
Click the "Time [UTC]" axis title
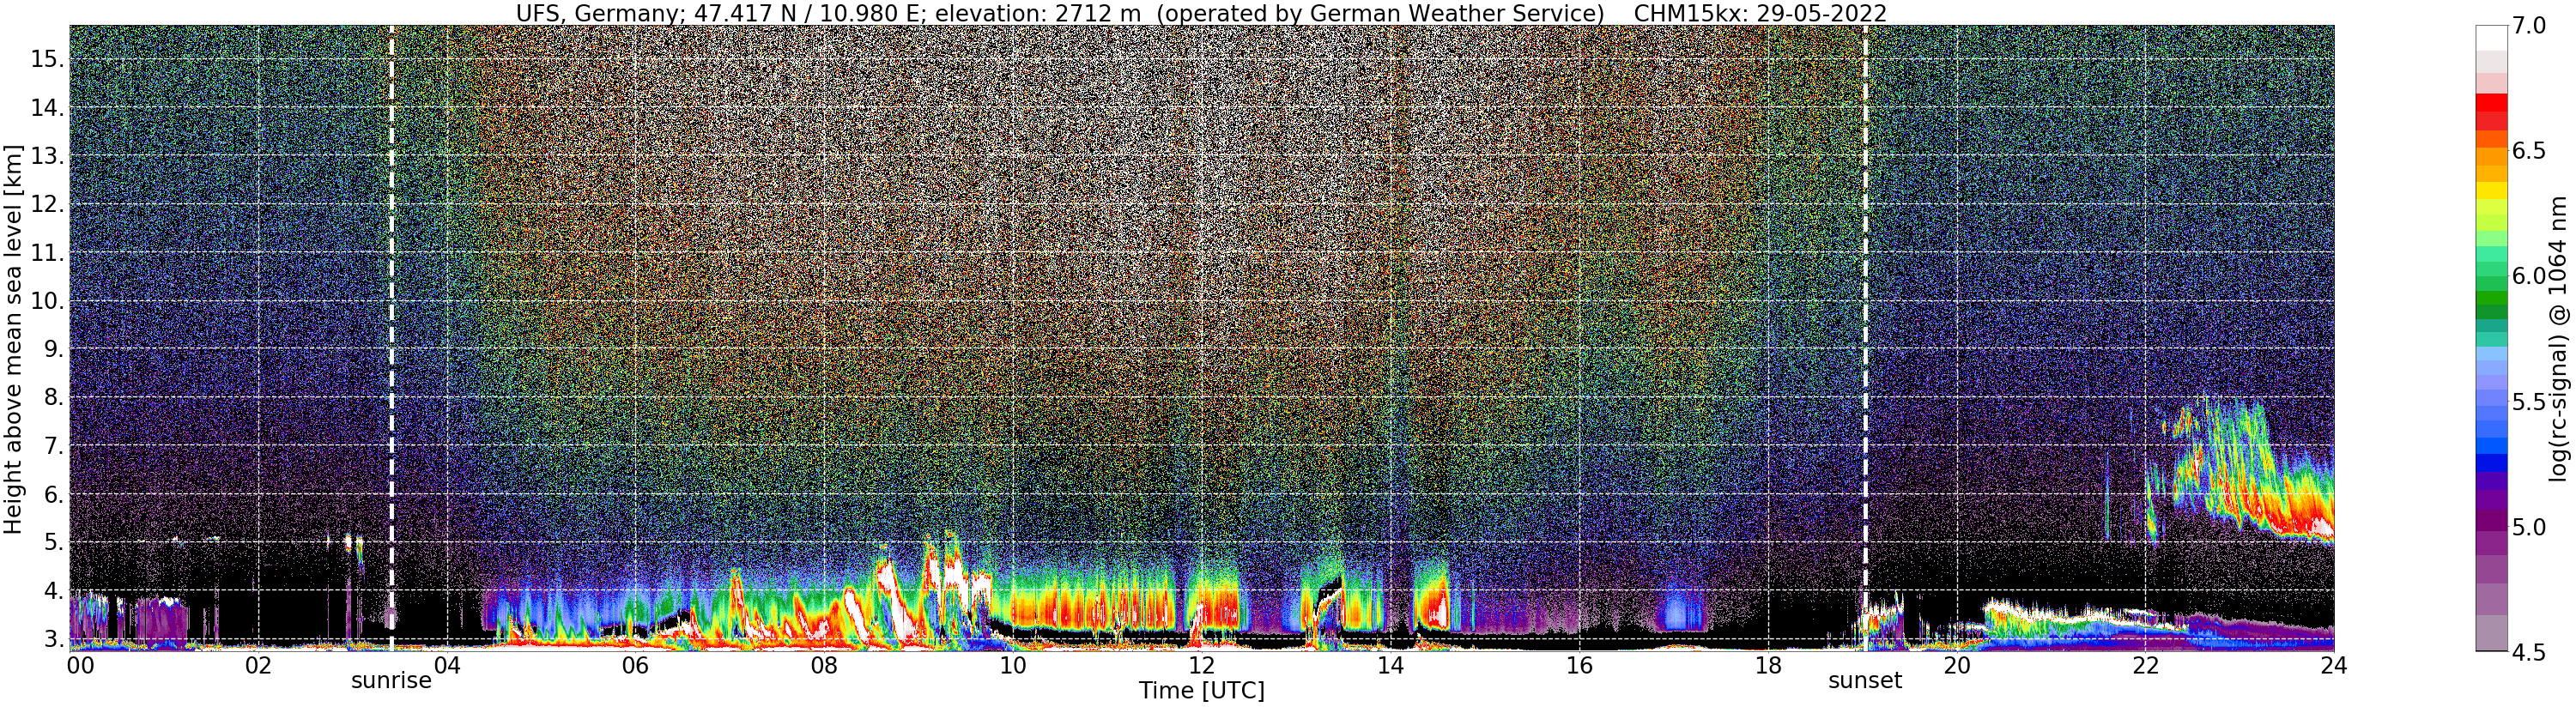click(x=1202, y=691)
